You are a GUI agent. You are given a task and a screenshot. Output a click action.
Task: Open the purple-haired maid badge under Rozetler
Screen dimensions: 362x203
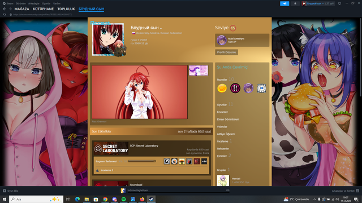(x=248, y=88)
